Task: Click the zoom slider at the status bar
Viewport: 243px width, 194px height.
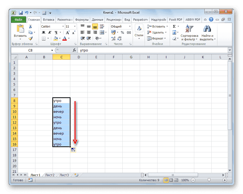Action: point(209,180)
